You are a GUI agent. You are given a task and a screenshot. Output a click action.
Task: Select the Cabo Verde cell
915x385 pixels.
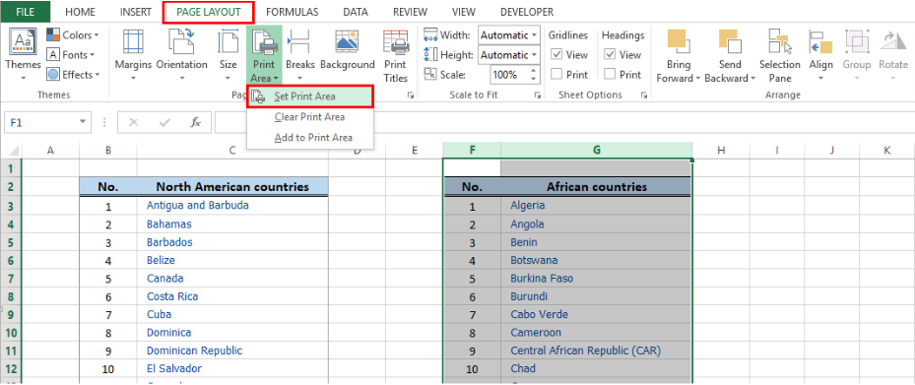tap(596, 314)
